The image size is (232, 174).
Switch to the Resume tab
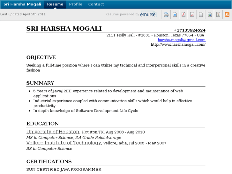coord(55,4)
